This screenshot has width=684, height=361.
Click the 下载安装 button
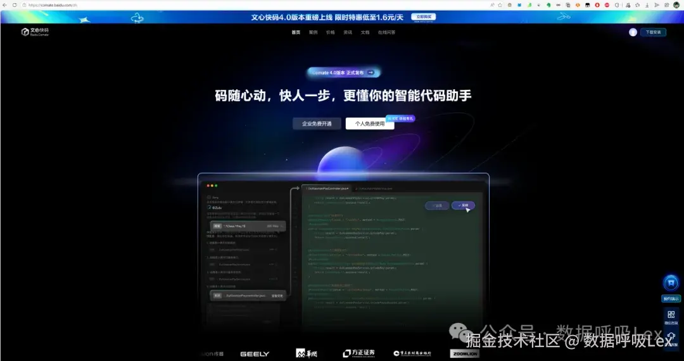pyautogui.click(x=653, y=32)
